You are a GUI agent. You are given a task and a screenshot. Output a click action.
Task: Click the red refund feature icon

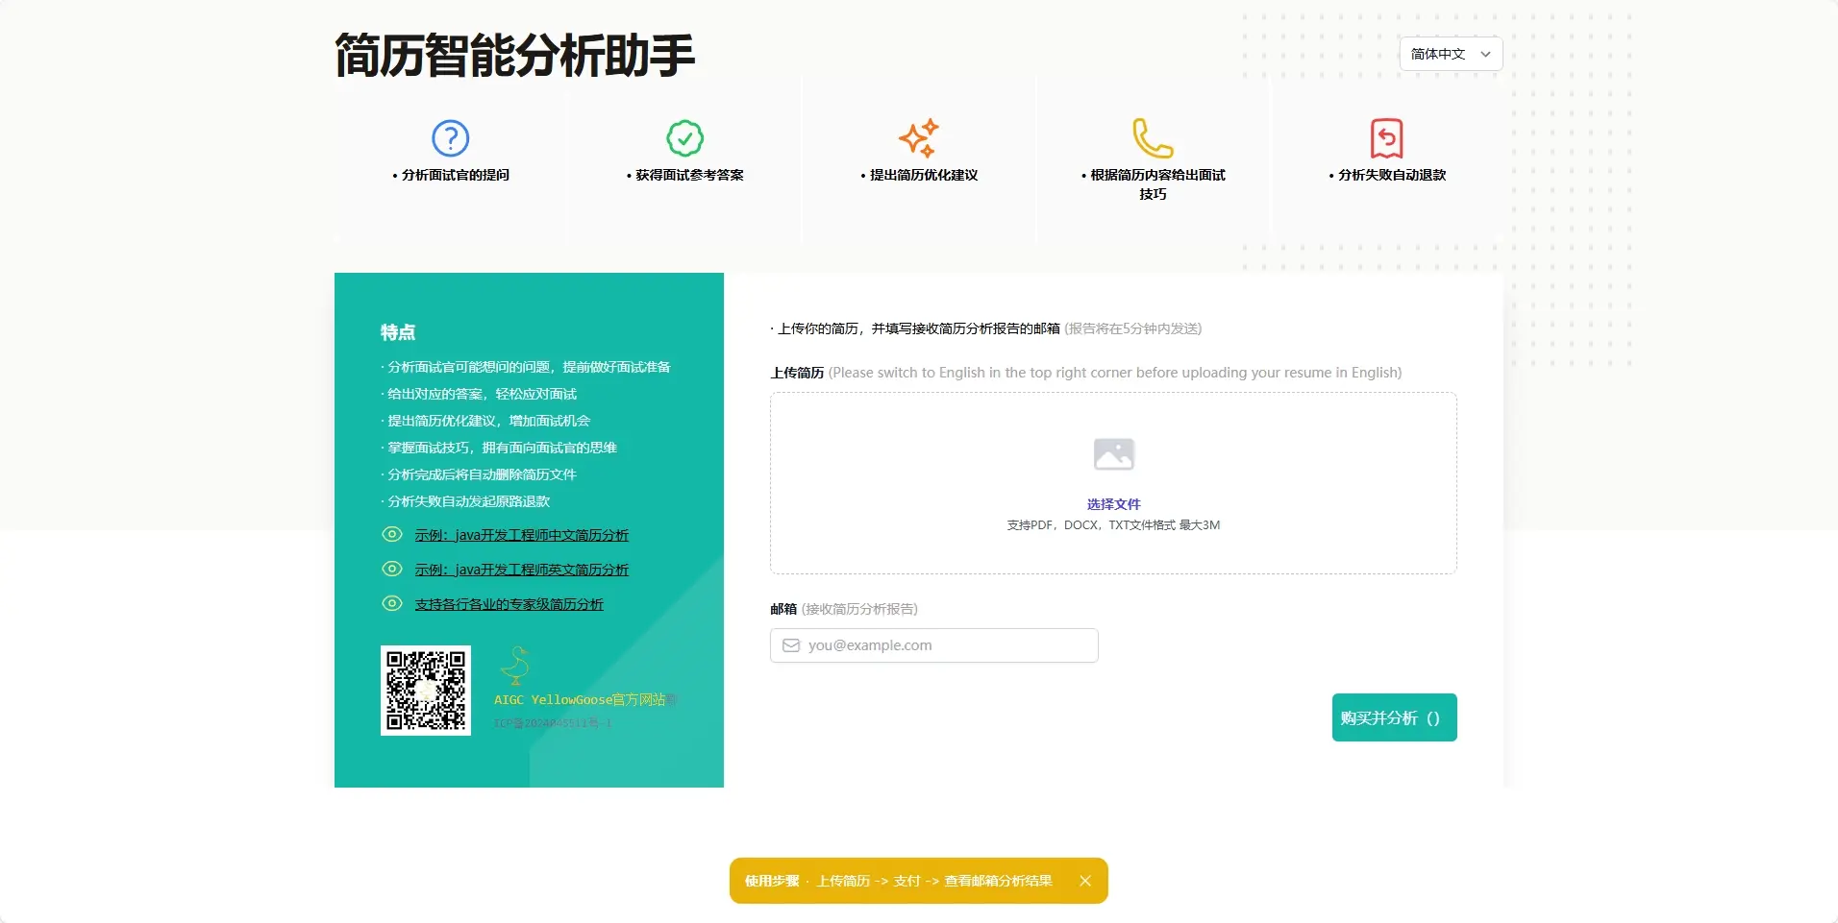pyautogui.click(x=1384, y=137)
